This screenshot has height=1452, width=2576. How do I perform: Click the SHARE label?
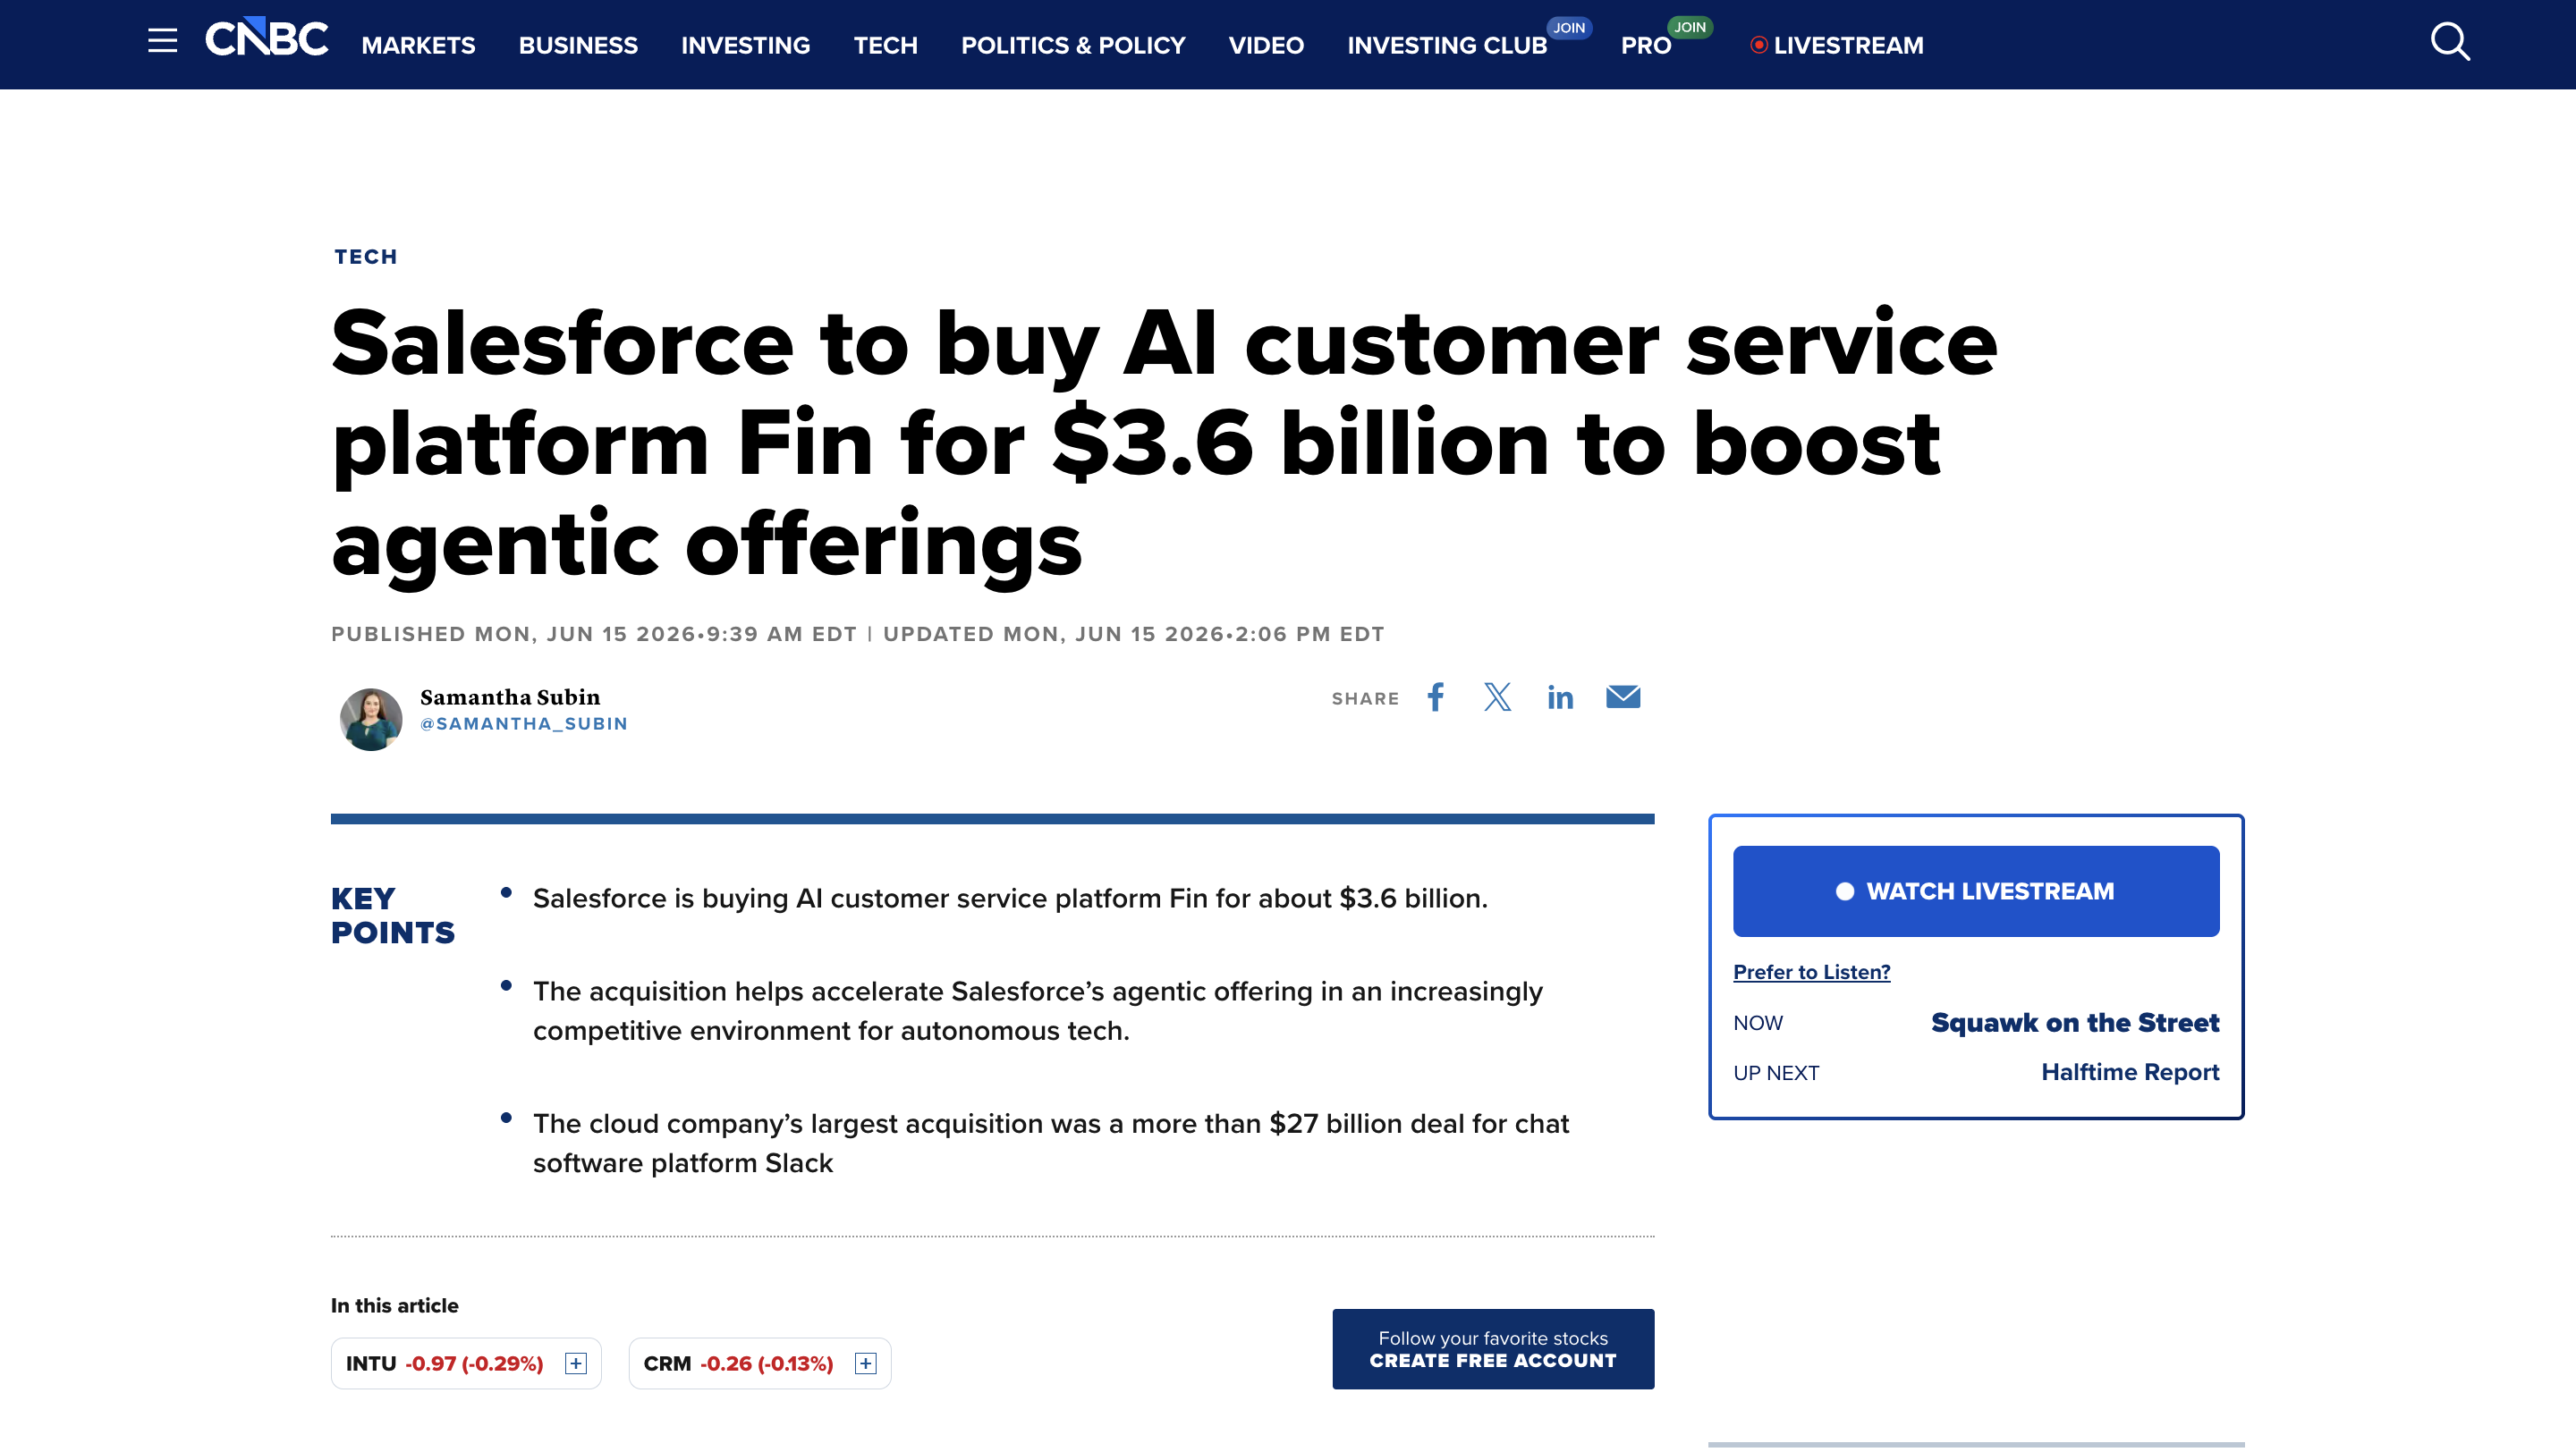[x=1365, y=698]
